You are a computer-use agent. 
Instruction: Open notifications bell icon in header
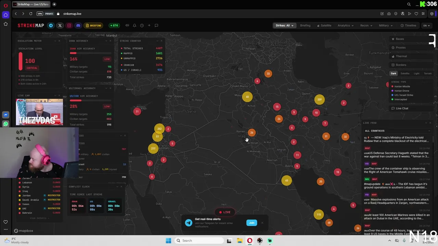pyautogui.click(x=134, y=25)
